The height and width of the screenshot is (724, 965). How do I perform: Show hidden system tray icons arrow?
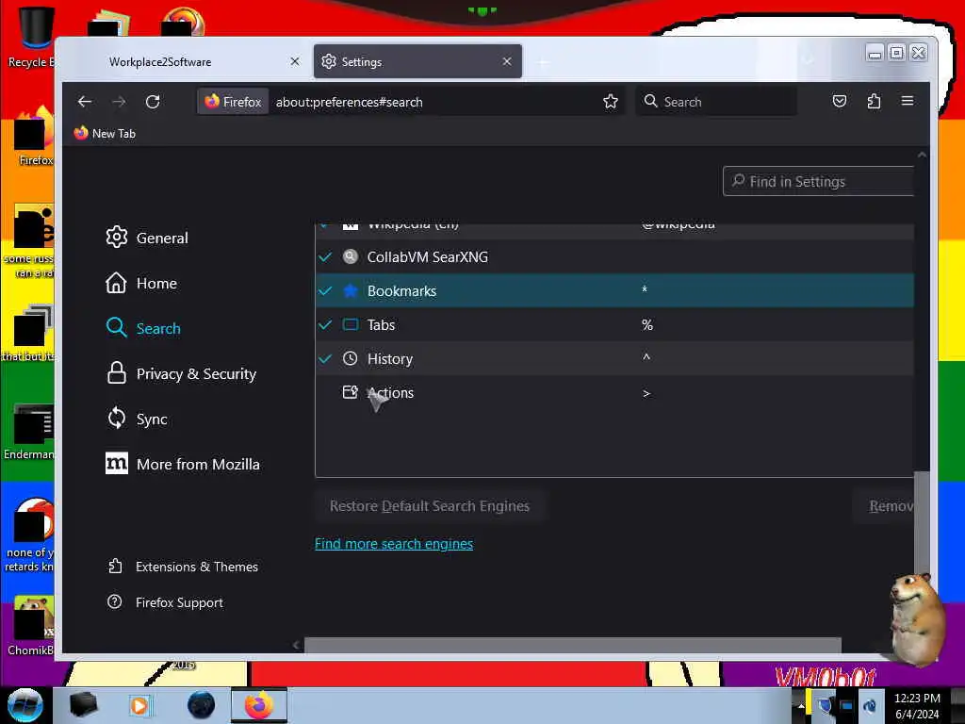801,706
